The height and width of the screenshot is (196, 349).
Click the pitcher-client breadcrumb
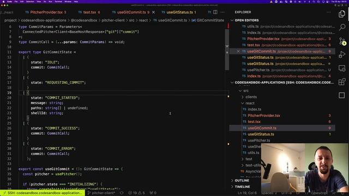pos(113,20)
